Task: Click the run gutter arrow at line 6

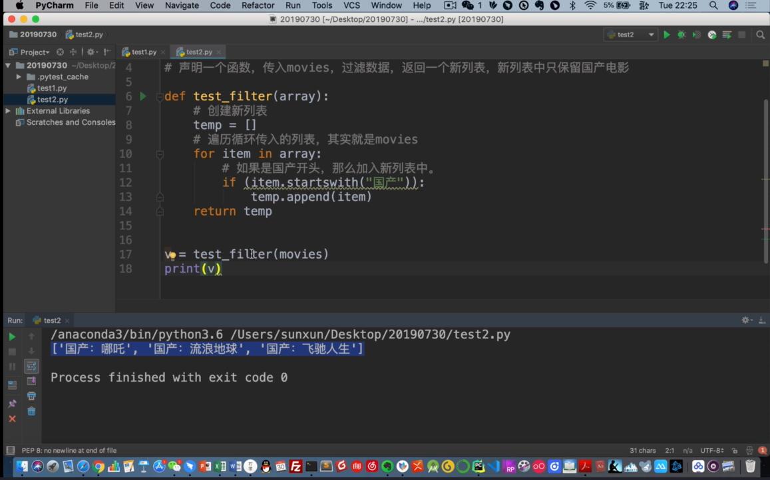Action: point(143,96)
